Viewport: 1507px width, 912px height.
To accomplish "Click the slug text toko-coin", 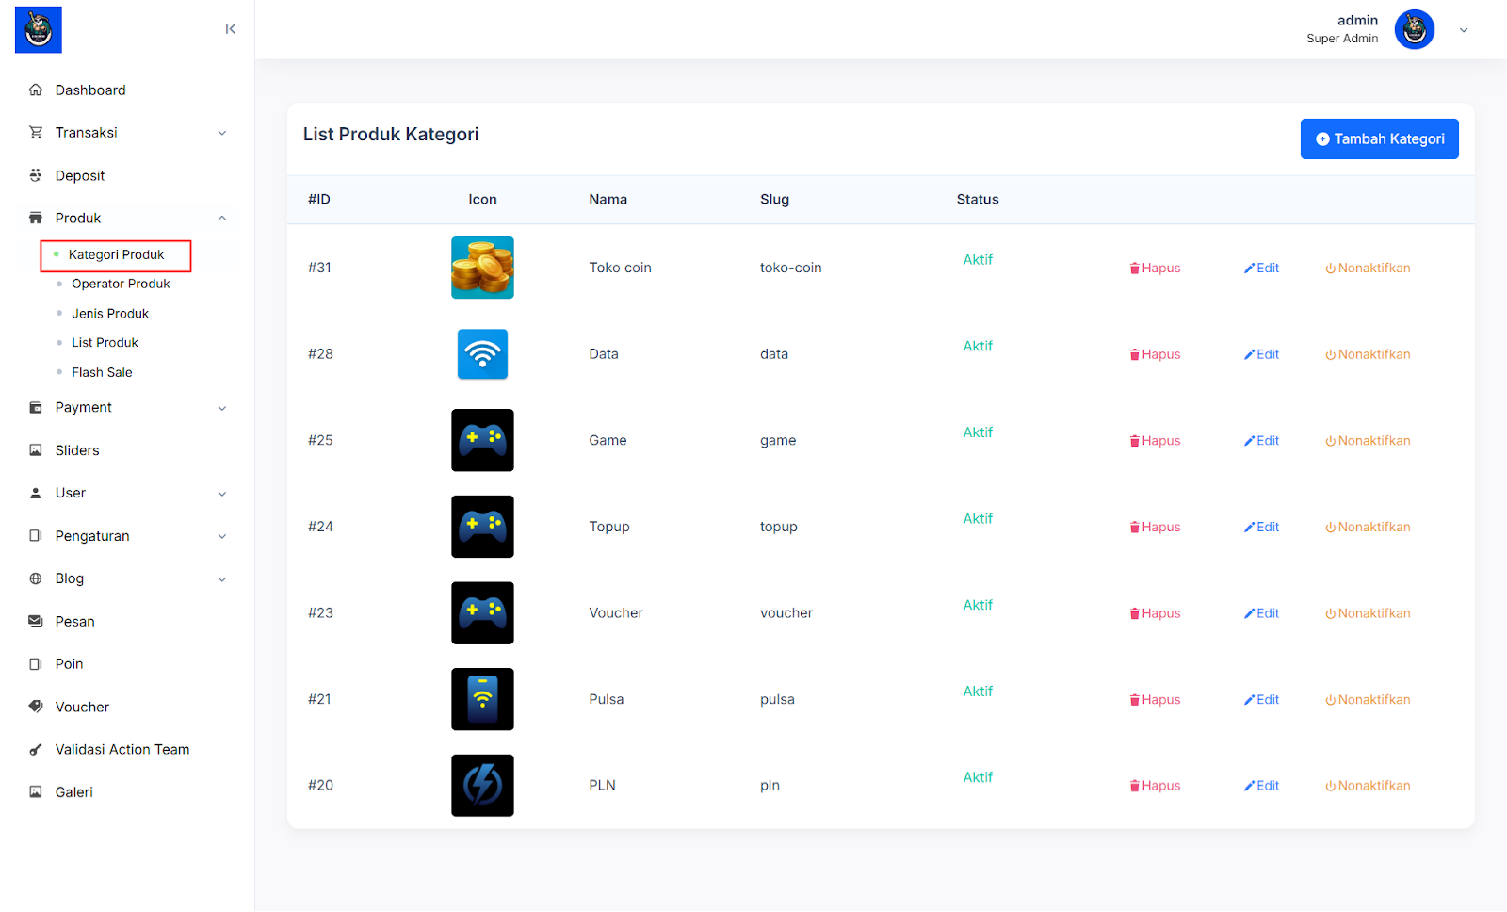I will coord(790,268).
